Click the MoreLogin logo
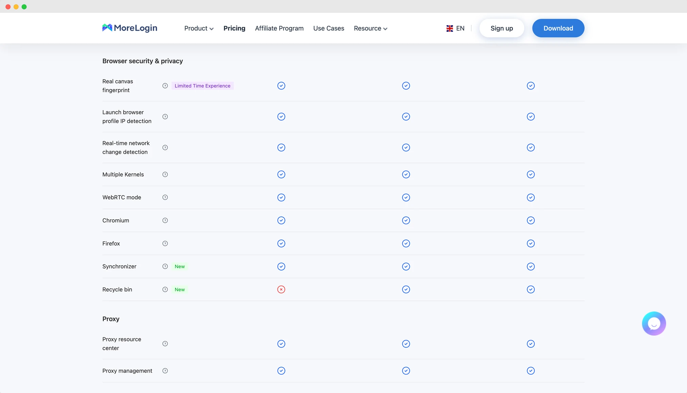The image size is (687, 393). click(x=130, y=28)
